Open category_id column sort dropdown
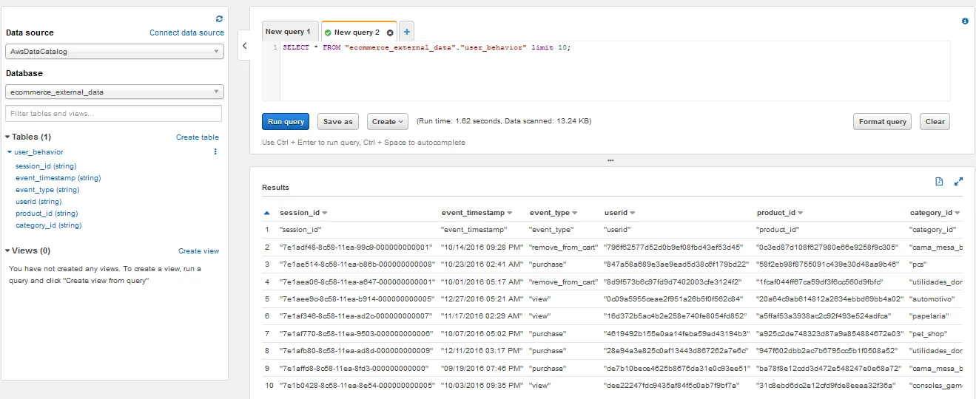The height and width of the screenshot is (399, 976). click(958, 213)
